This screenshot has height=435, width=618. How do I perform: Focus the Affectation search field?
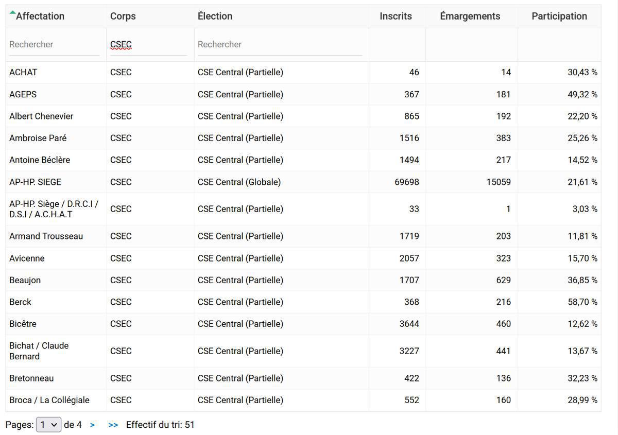[x=54, y=45]
